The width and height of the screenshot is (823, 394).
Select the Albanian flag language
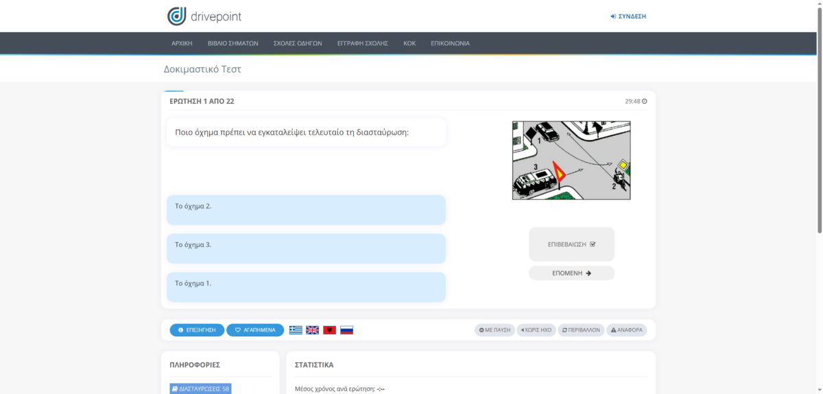click(330, 330)
